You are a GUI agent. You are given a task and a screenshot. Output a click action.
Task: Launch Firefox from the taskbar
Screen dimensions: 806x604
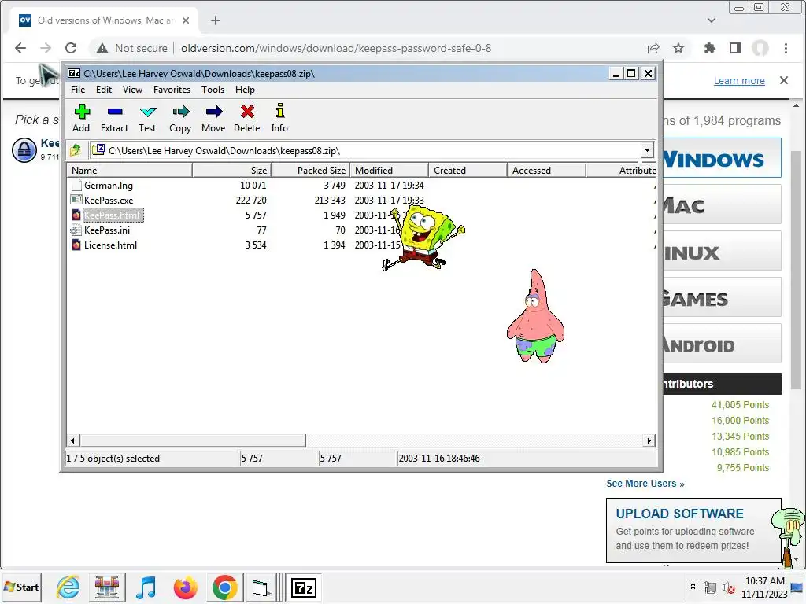pos(186,587)
